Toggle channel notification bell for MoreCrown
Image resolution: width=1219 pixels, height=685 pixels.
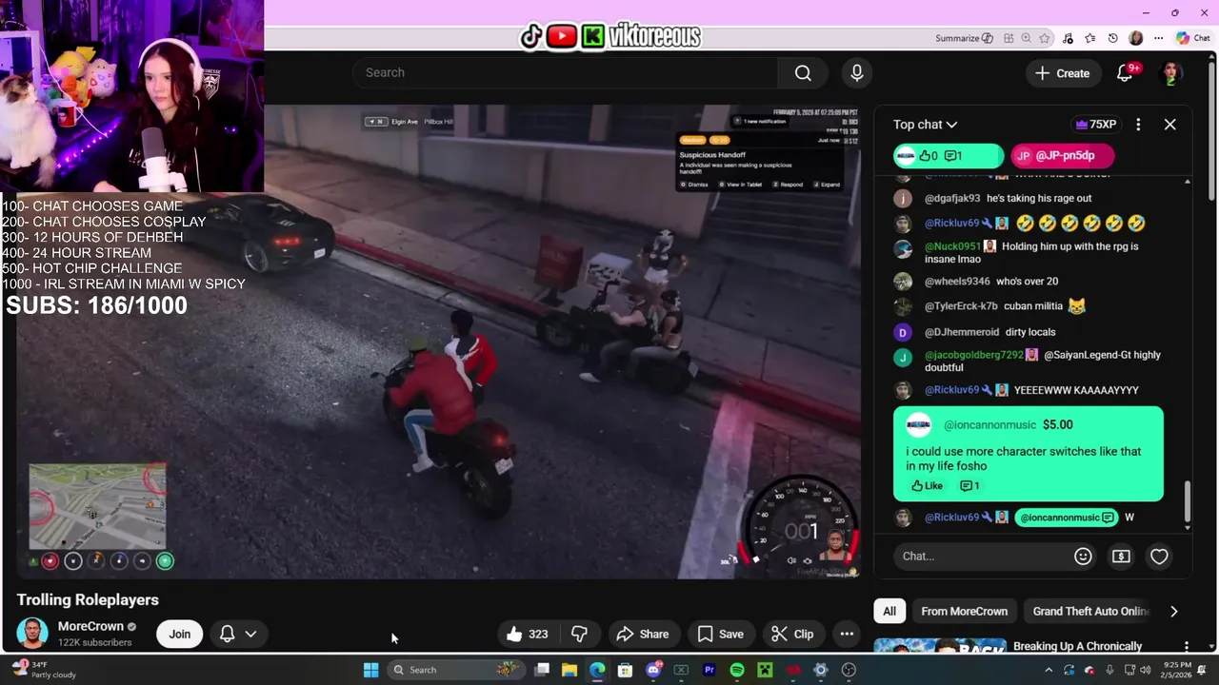click(x=228, y=634)
